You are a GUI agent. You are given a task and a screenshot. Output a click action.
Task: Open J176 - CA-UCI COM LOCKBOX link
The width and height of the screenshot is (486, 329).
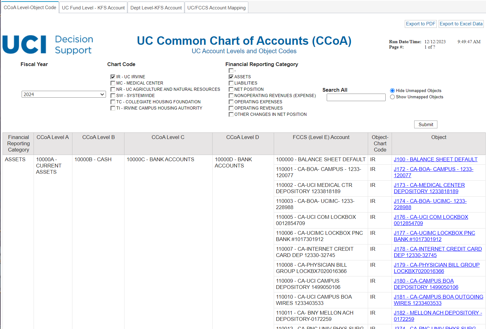431,217
